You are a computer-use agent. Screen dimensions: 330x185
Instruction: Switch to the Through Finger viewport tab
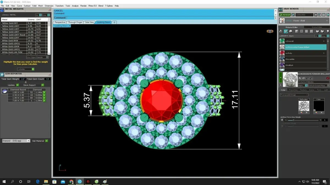(75, 22)
